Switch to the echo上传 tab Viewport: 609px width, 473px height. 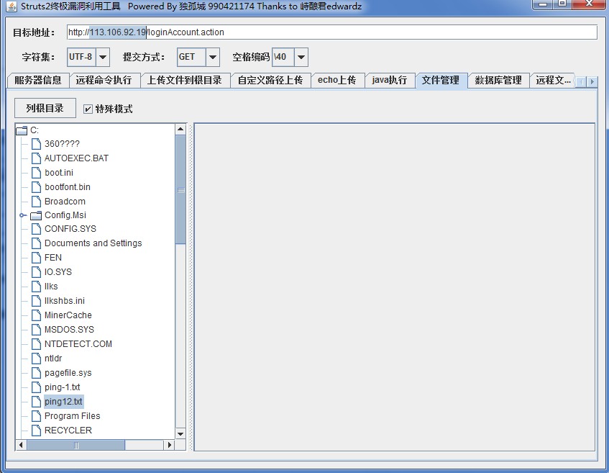336,80
